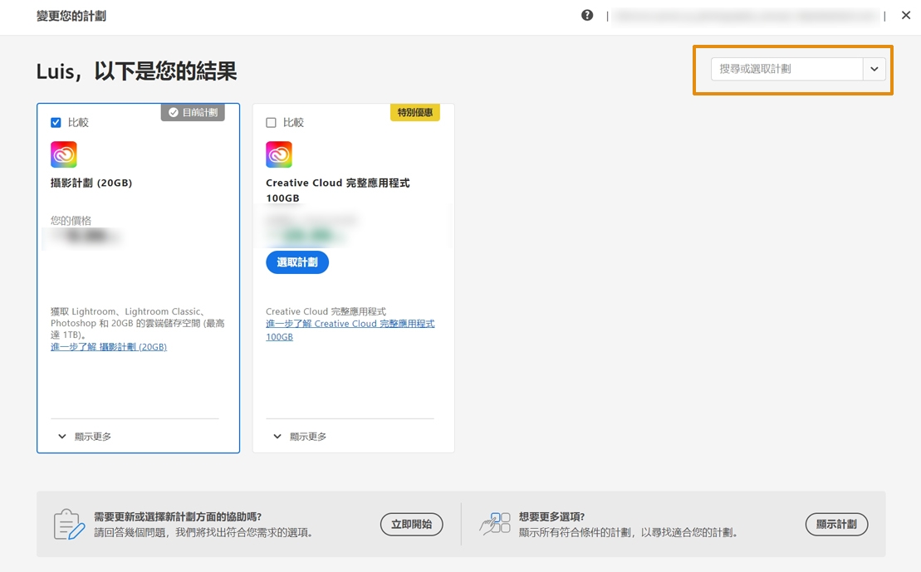Click the 想要更多選項? heading
The image size is (921, 572).
551,517
